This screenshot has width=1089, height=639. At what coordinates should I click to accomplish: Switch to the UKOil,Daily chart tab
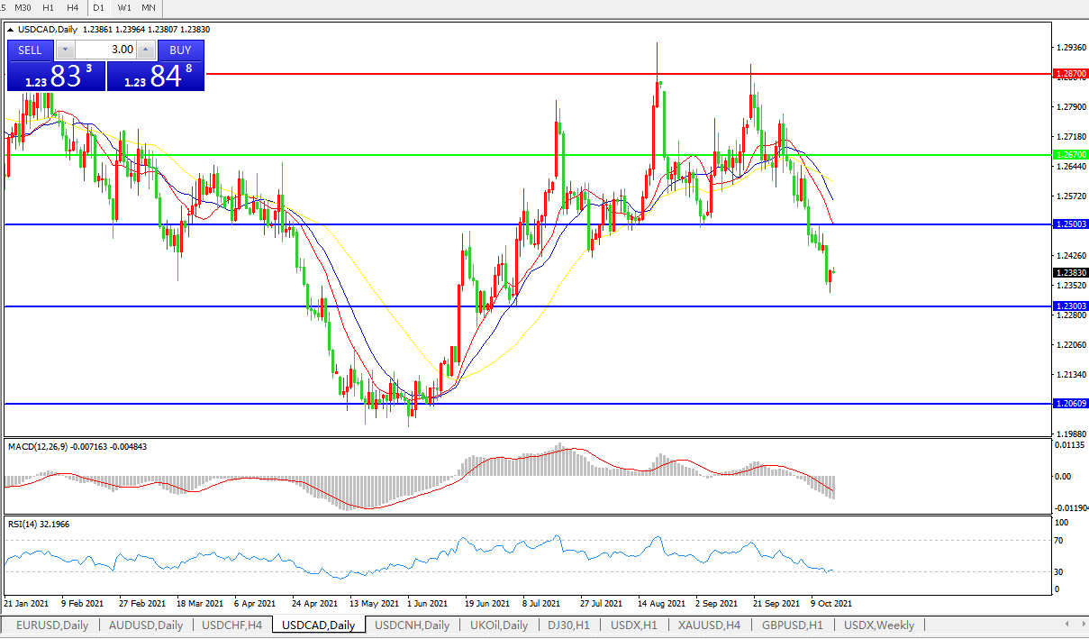click(x=499, y=625)
